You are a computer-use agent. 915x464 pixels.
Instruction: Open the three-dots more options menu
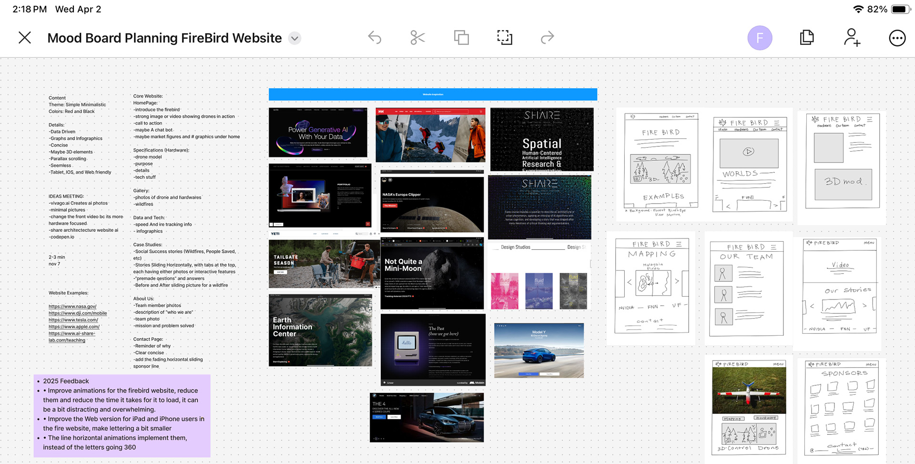897,38
